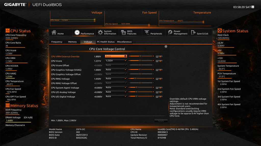Click the Save & Exit door icon
The width and height of the screenshot is (261, 146).
click(193, 32)
